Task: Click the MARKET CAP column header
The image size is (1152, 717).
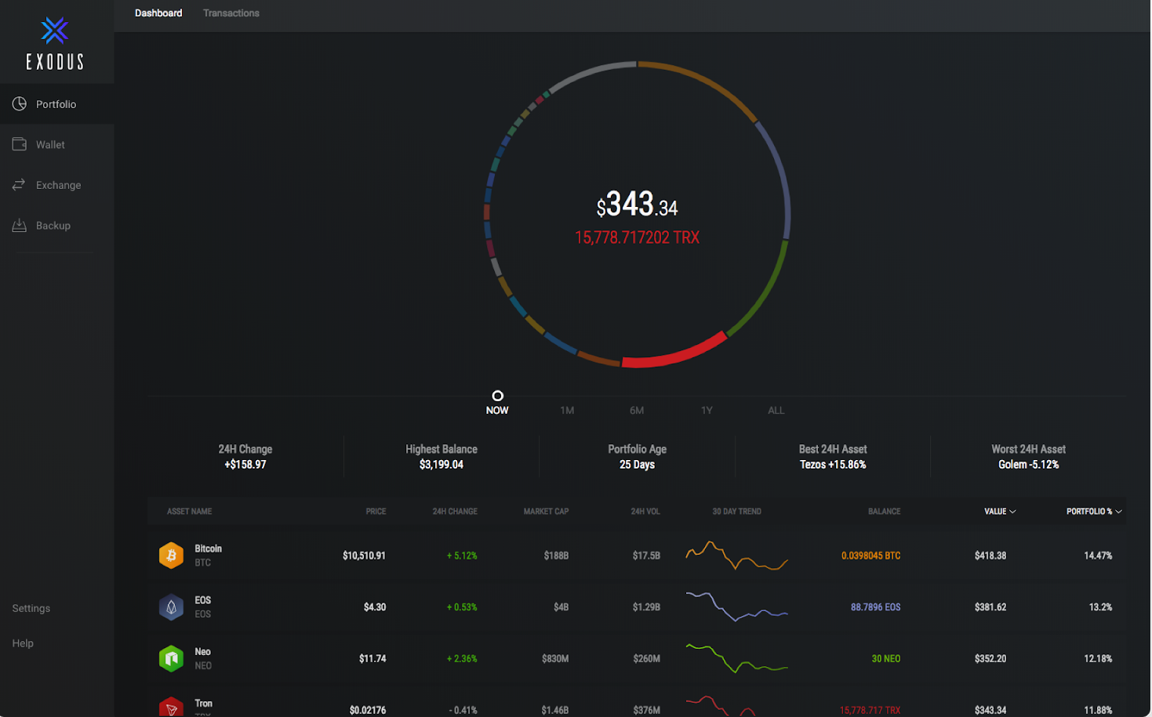Action: [546, 511]
